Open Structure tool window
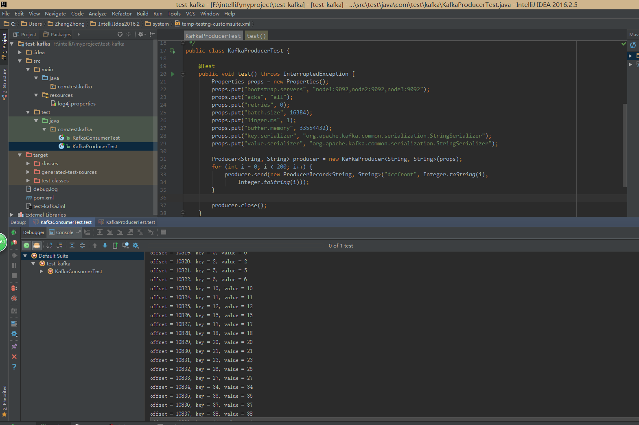Viewport: 639px width, 425px height. point(4,83)
